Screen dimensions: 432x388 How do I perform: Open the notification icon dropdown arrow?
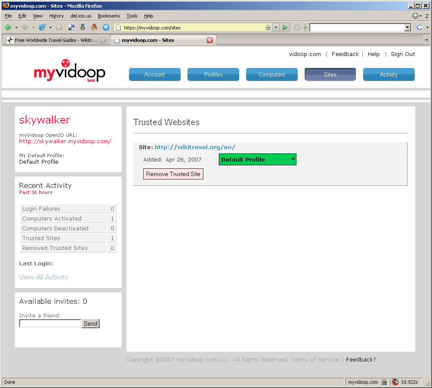421,16
